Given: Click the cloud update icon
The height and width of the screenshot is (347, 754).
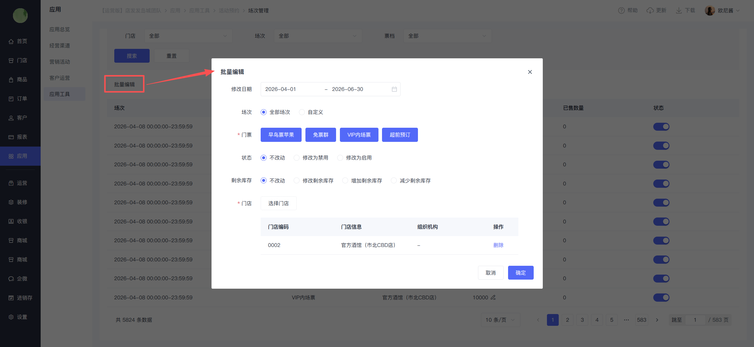Looking at the screenshot, I should (x=650, y=11).
